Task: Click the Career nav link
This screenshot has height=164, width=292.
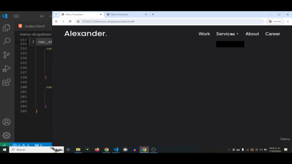Action: pos(273,34)
